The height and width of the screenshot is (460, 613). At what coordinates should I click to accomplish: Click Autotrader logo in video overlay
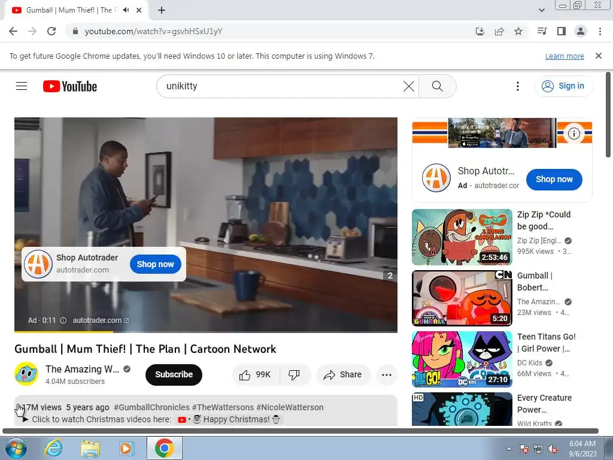click(38, 264)
